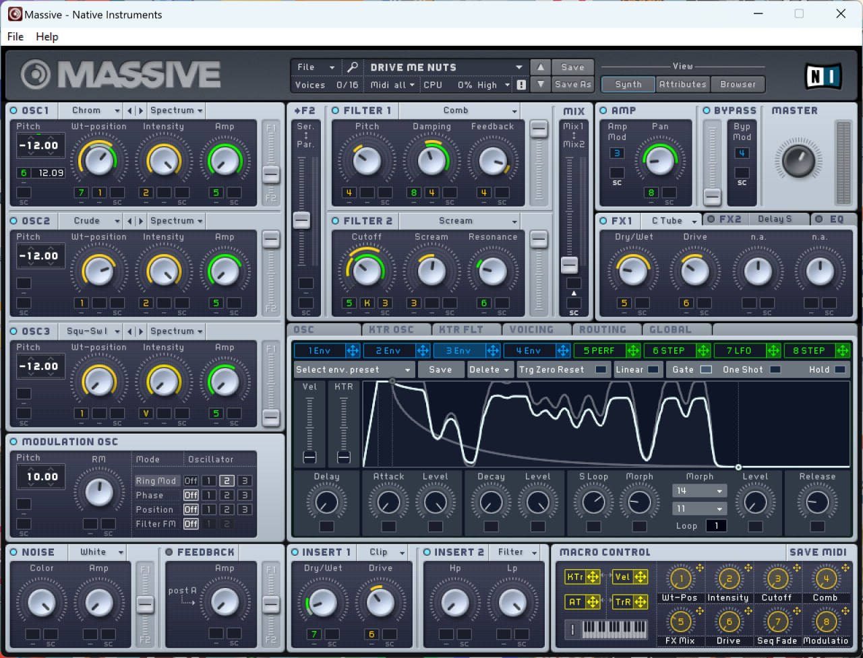Switch to Browser view
Viewport: 863px width, 658px height.
[x=738, y=84]
